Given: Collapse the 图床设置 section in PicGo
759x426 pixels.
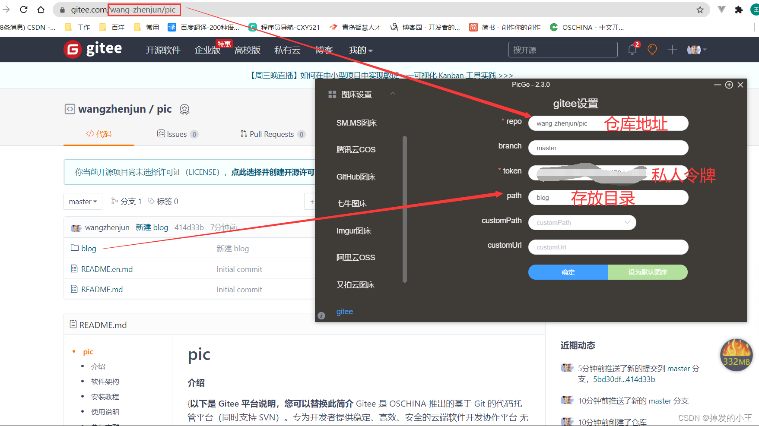Looking at the screenshot, I should (393, 94).
